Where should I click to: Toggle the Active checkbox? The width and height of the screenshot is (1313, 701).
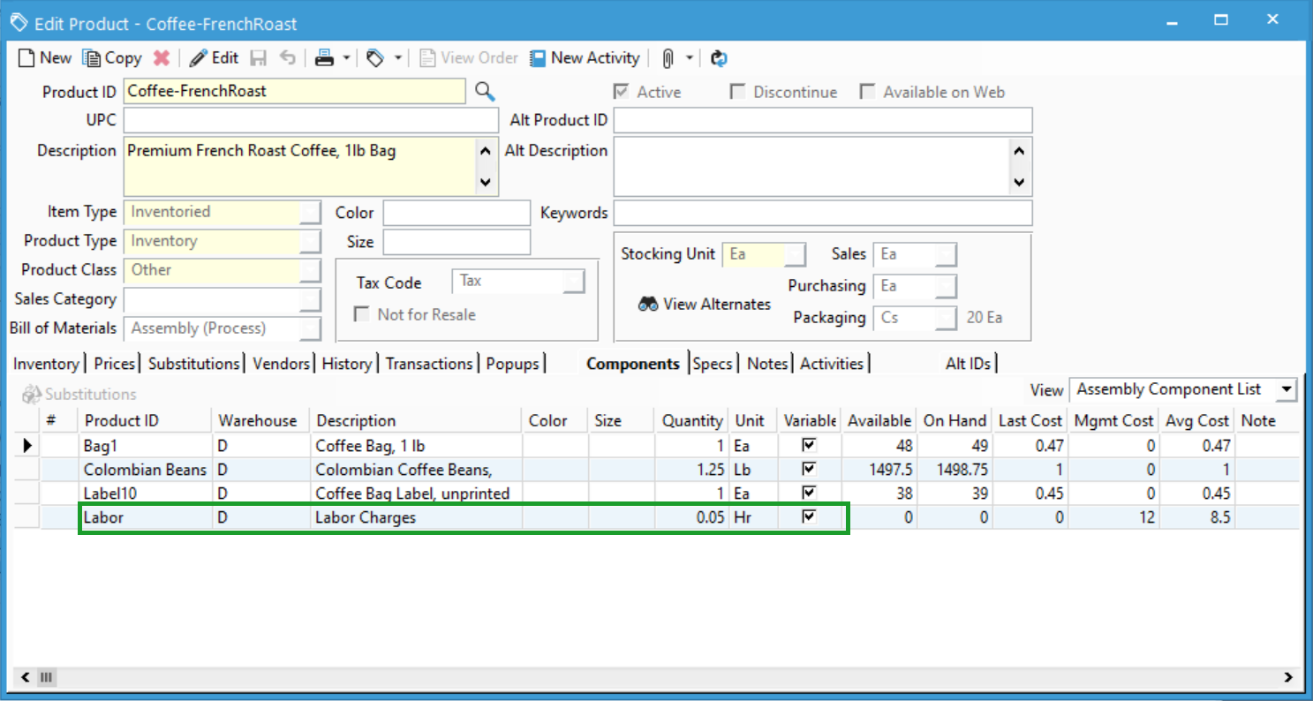coord(622,92)
